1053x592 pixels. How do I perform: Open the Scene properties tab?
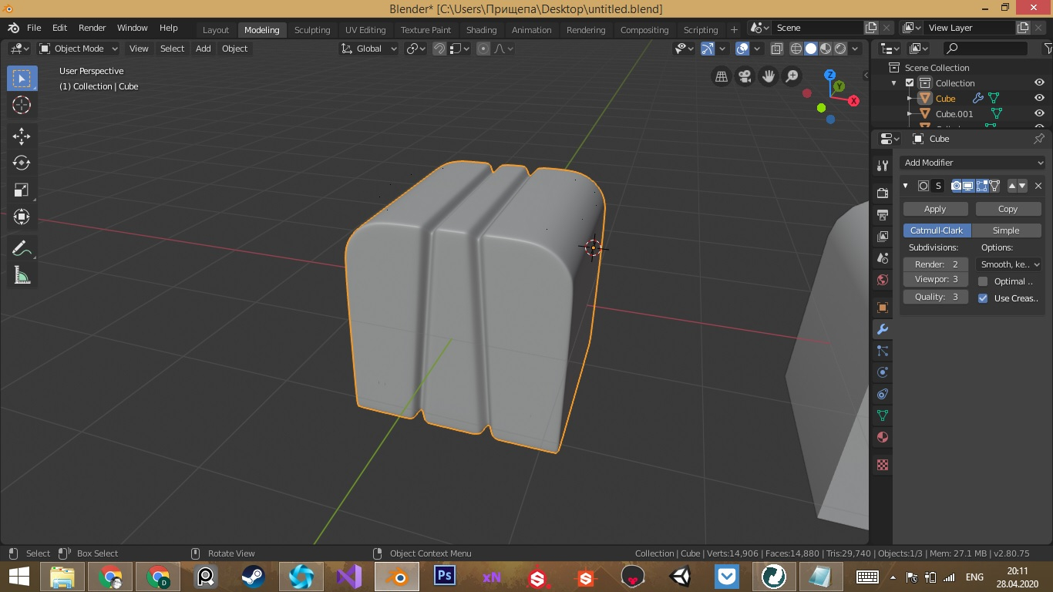[883, 258]
